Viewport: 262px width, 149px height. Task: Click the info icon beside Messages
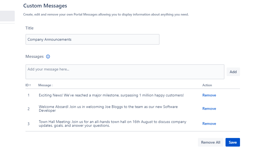click(48, 57)
